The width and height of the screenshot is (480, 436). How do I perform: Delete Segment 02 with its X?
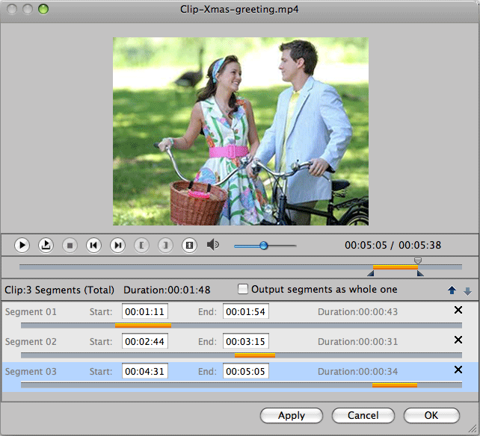click(458, 340)
